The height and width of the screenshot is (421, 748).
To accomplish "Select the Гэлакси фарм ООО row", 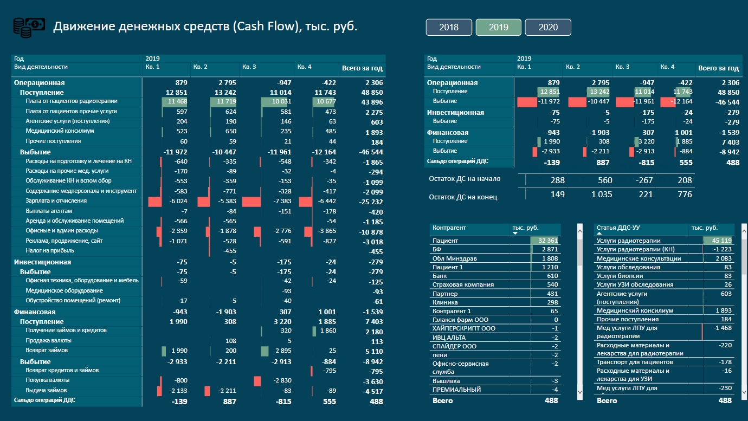I will point(495,320).
